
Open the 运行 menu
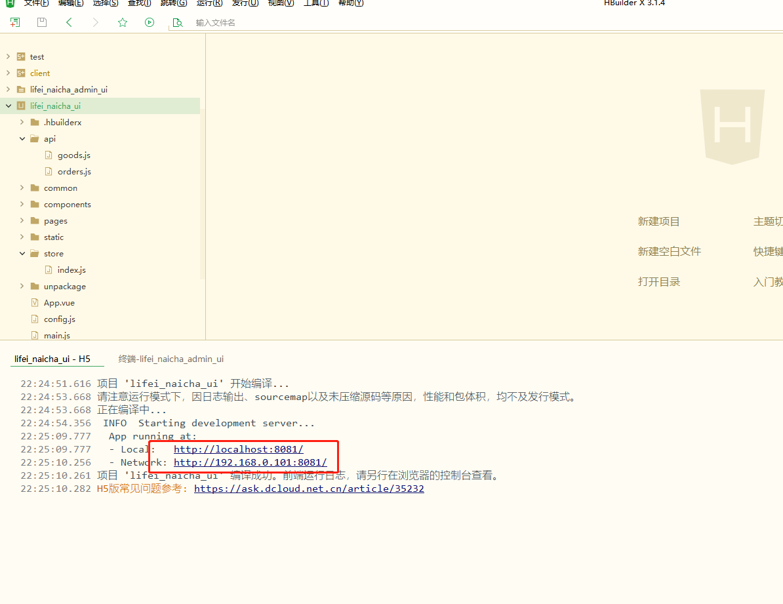209,3
